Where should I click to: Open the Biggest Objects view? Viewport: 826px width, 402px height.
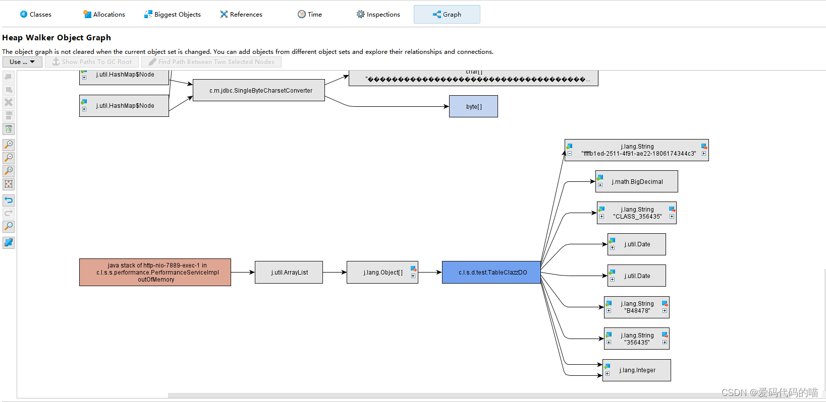tap(173, 14)
